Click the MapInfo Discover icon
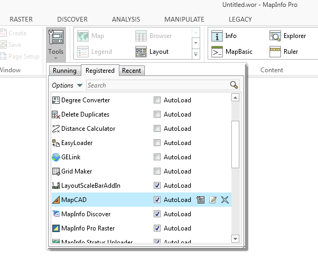318x260 pixels. coord(56,214)
